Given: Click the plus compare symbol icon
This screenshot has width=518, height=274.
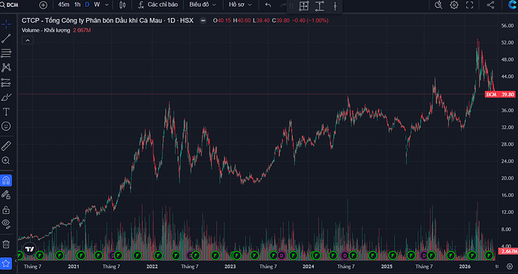Looking at the screenshot, I should pyautogui.click(x=44, y=5).
